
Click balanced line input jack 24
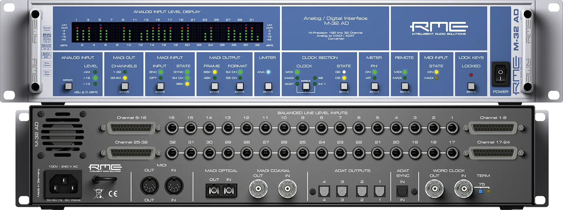coord(321,153)
